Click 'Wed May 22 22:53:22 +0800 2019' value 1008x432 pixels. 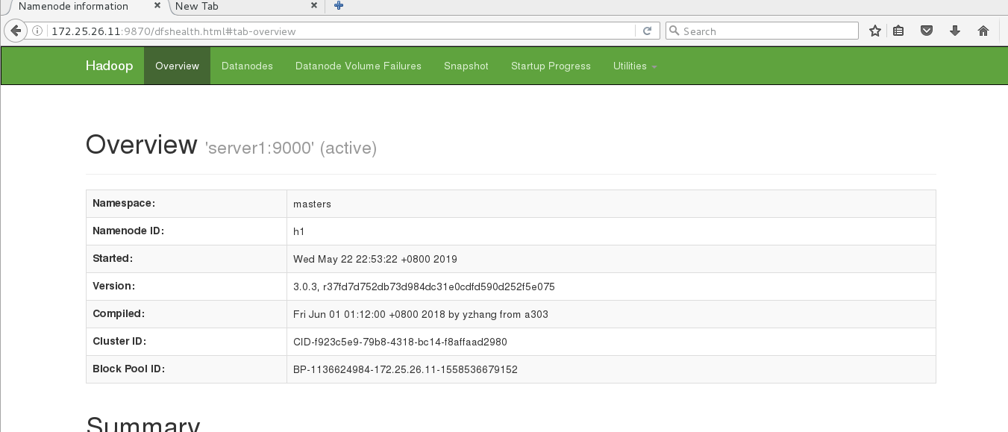pos(375,259)
